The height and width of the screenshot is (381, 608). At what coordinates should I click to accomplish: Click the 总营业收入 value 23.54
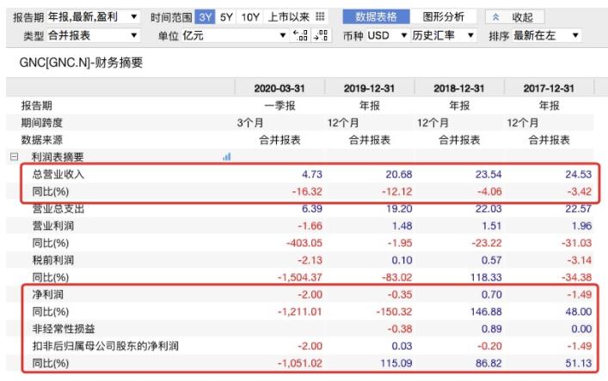click(x=488, y=174)
